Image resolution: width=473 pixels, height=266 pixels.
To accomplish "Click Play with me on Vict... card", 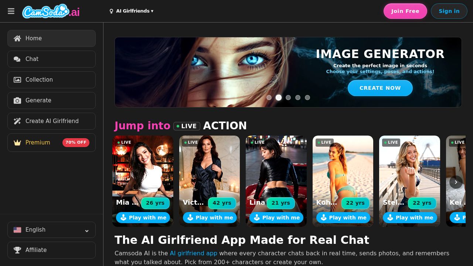I will (x=210, y=218).
